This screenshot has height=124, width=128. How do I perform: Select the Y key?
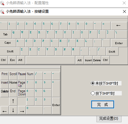click(x=59, y=34)
